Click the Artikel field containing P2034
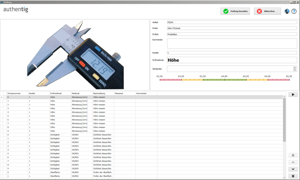 [x=232, y=22]
